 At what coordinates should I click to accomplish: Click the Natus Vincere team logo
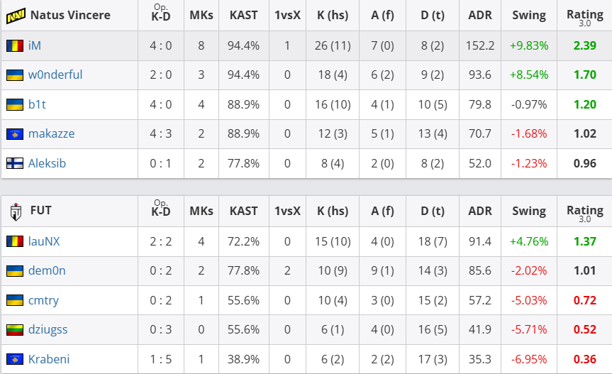click(16, 15)
